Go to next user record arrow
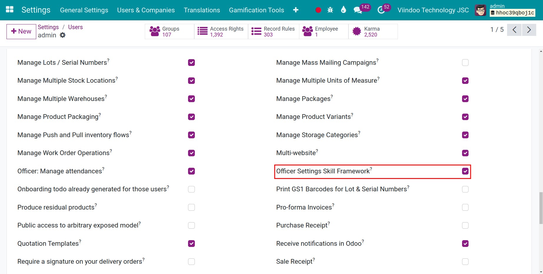The image size is (543, 274). pos(529,30)
